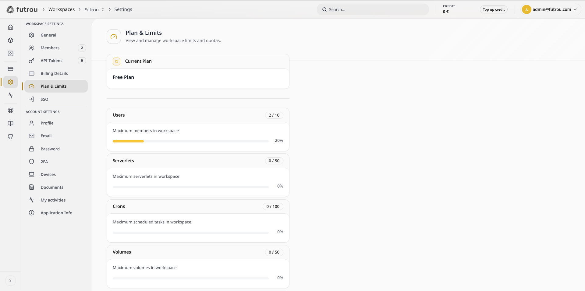Screen dimensions: 585x291
Task: Open Profile account settings
Action: 56,123
